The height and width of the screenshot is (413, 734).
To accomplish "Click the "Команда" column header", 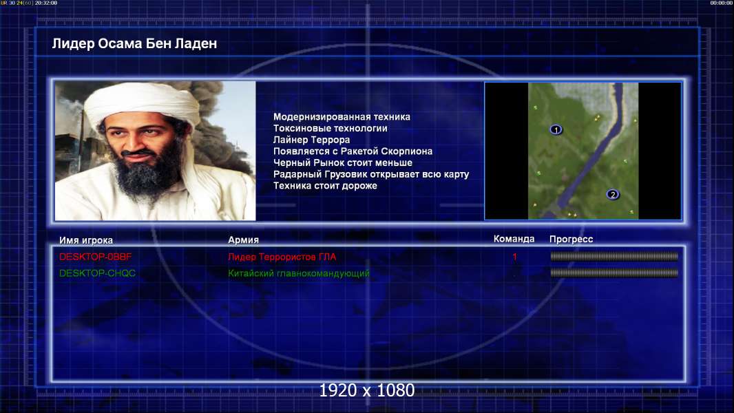I will [x=514, y=239].
